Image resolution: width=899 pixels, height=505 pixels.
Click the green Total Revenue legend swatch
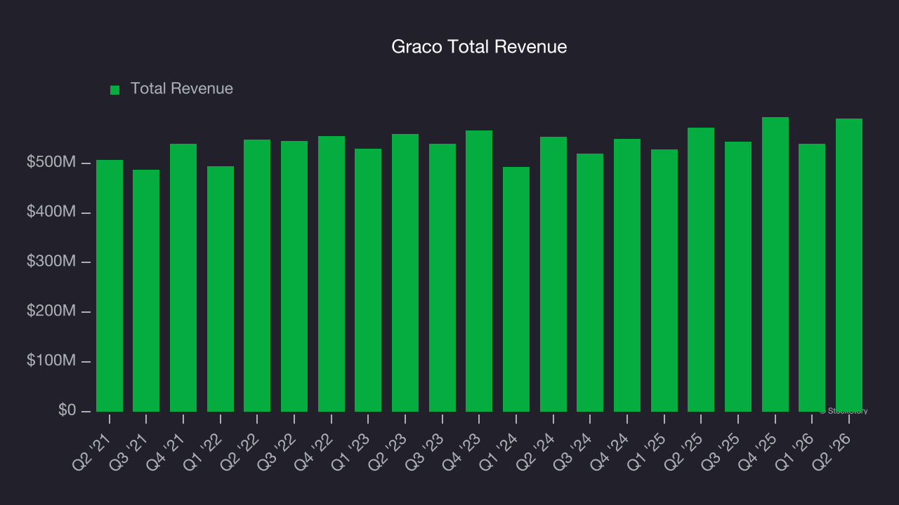[115, 90]
